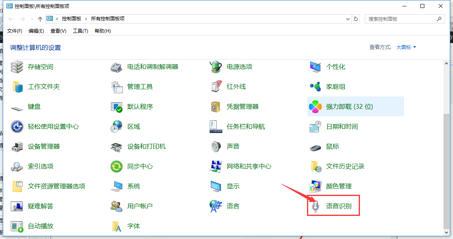This screenshot has height=239, width=453.
Task: Focus the 搜索控制面板 search box
Action: point(404,19)
